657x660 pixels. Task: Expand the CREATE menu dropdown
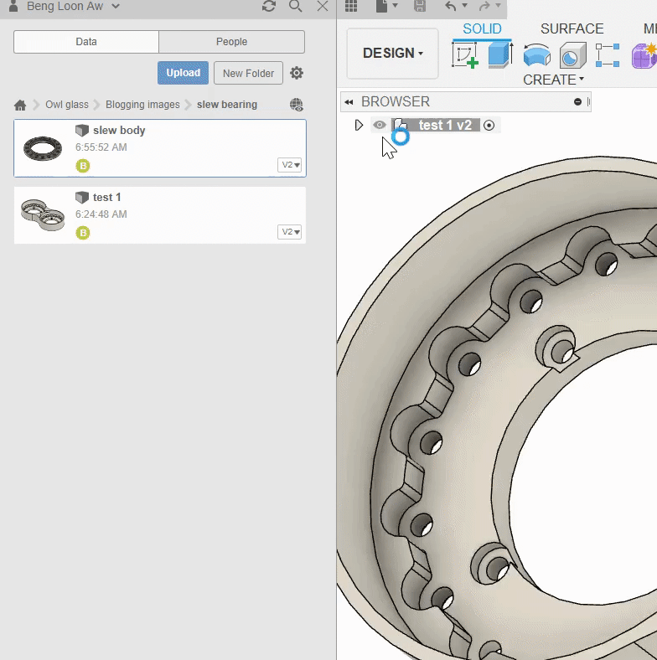tap(553, 80)
